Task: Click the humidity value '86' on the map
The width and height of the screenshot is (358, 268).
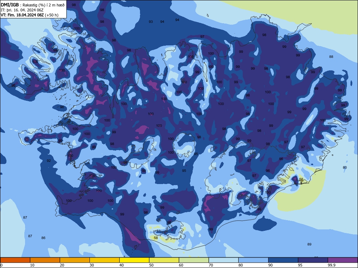Action: click(x=43, y=238)
